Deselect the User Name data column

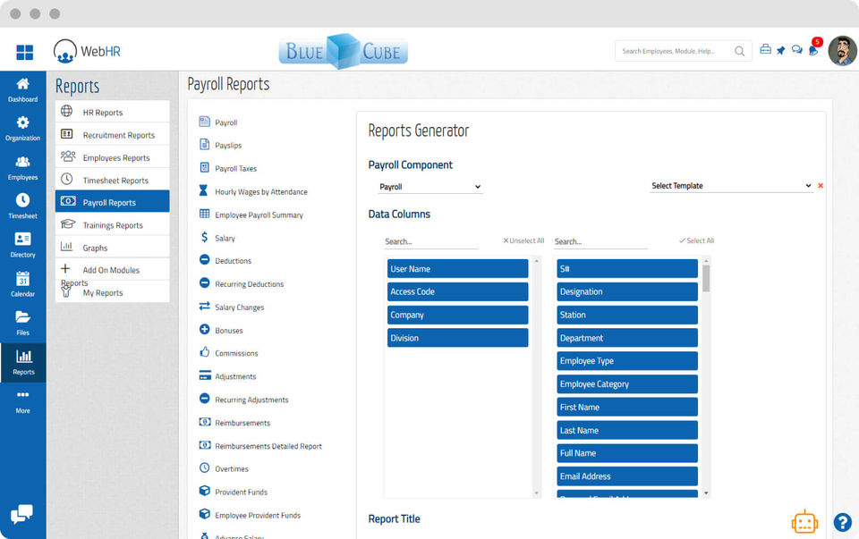pyautogui.click(x=457, y=269)
